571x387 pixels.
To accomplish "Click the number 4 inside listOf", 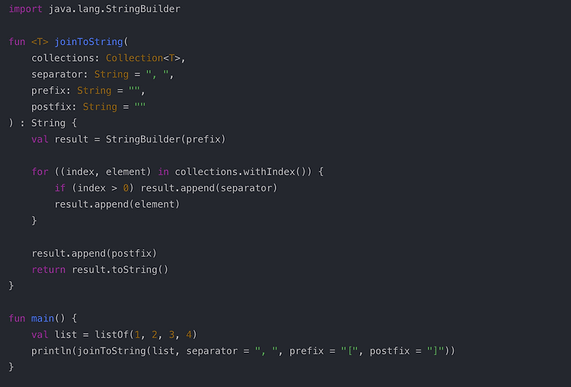I will tap(189, 334).
